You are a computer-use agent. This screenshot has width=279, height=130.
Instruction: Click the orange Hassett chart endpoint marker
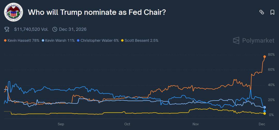265,57
